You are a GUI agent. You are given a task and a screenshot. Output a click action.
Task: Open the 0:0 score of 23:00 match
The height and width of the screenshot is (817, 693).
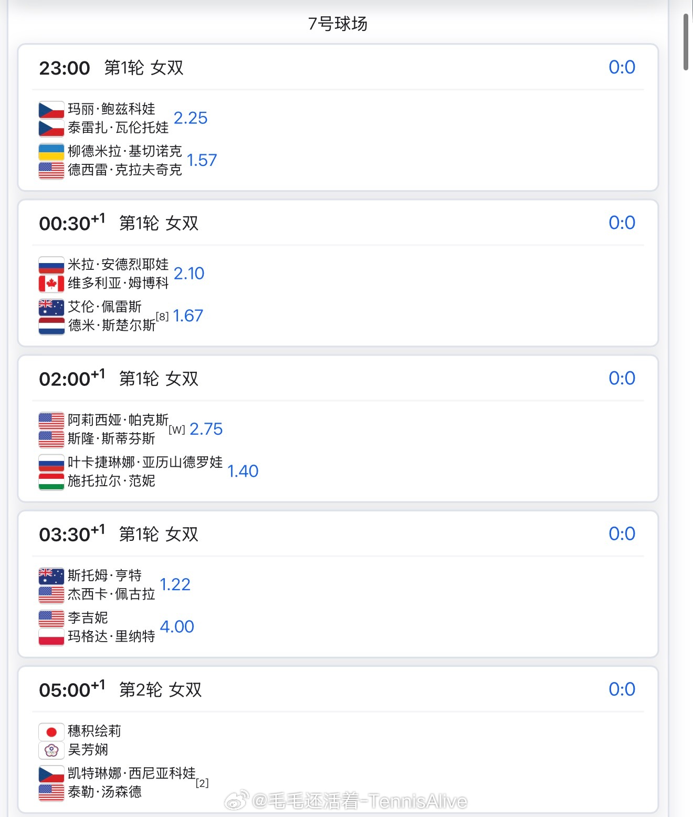pyautogui.click(x=622, y=67)
